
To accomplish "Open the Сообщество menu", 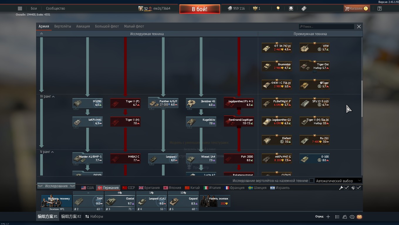I will pyautogui.click(x=55, y=8).
